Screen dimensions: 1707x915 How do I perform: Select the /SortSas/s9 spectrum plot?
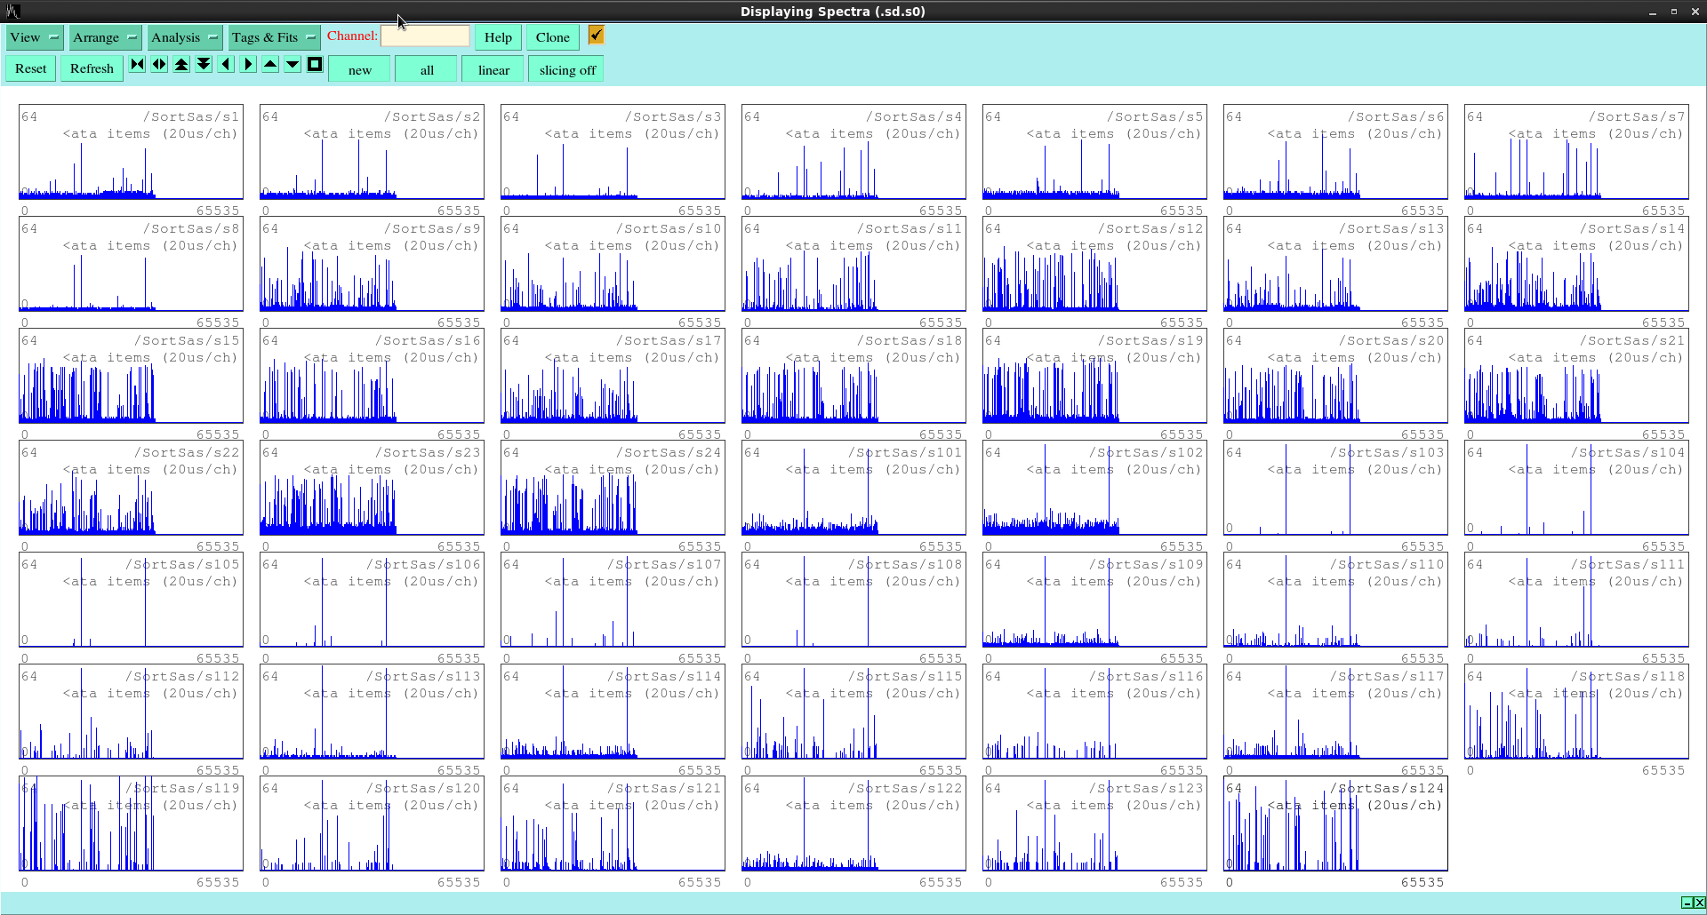(372, 264)
